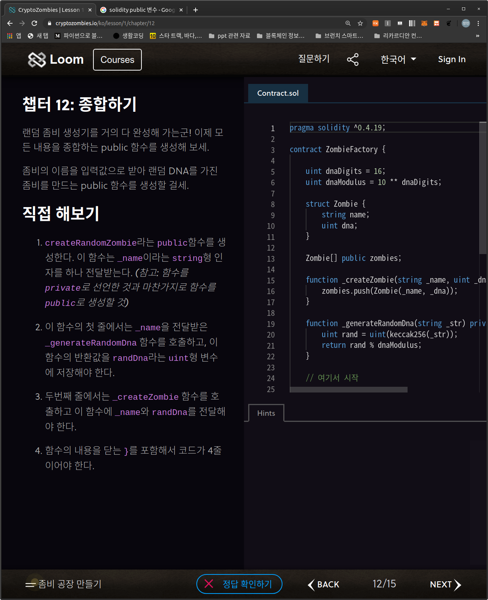The image size is (488, 600).
Task: Click the function _createZombie line
Action: pos(396,280)
